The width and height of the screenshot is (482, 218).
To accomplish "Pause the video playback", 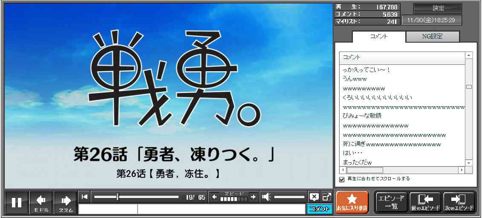I will click(17, 202).
